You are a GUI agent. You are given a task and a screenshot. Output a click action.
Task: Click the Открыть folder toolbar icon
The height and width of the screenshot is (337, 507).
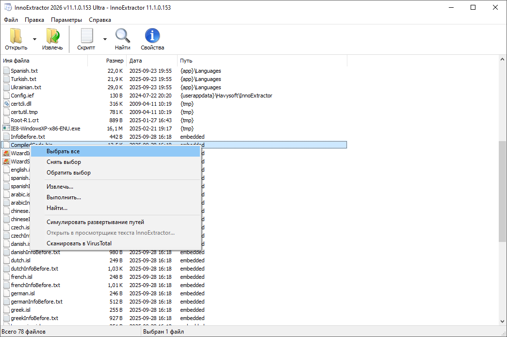pyautogui.click(x=16, y=37)
